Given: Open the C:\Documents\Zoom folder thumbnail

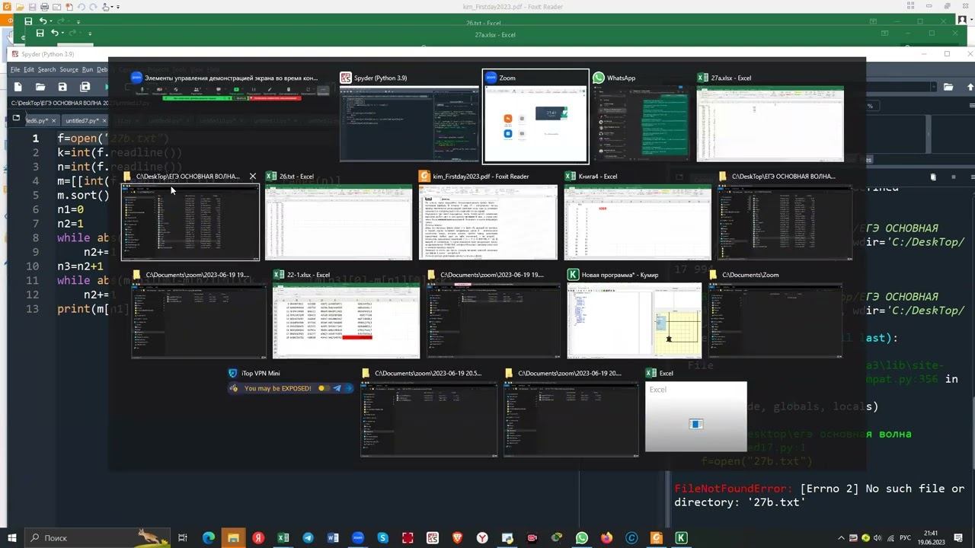Looking at the screenshot, I should 775,320.
